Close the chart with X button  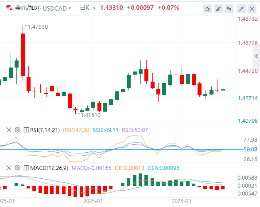252,9
